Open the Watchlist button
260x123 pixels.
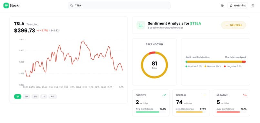(238, 5)
